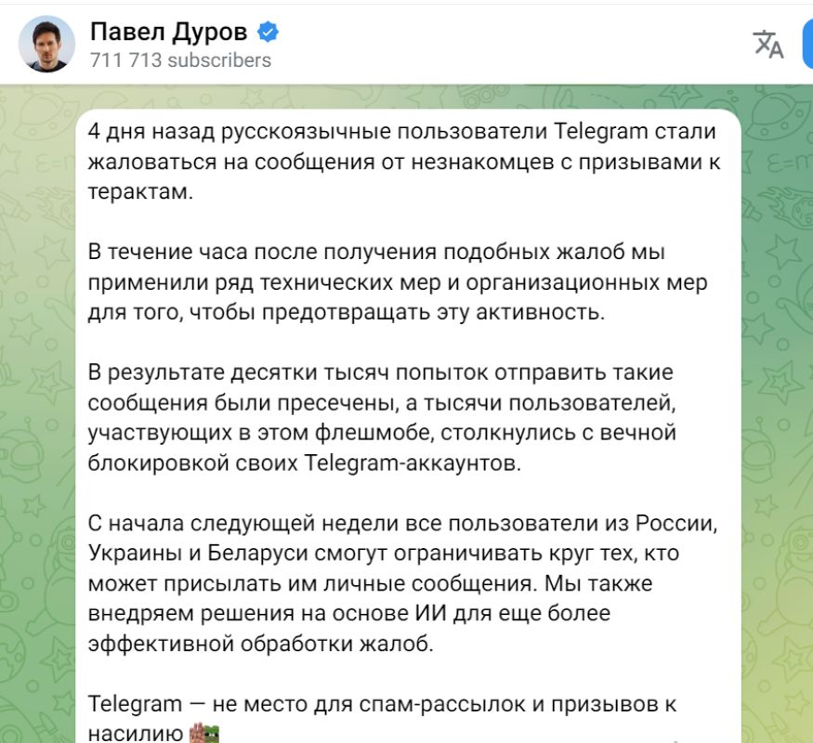Click the word "Telegram-аккаунтов"

[413, 463]
